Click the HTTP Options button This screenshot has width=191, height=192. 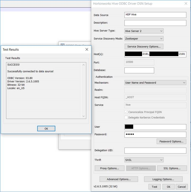click(x=141, y=168)
